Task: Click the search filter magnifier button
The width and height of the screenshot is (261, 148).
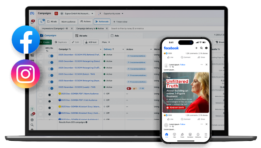Action: point(41,22)
